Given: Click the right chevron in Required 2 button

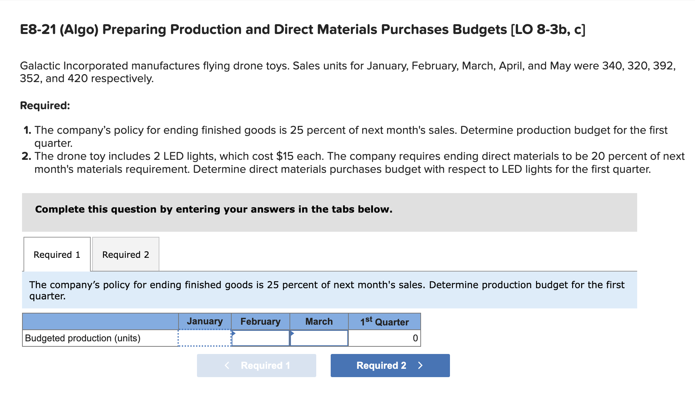Looking at the screenshot, I should click(x=420, y=366).
